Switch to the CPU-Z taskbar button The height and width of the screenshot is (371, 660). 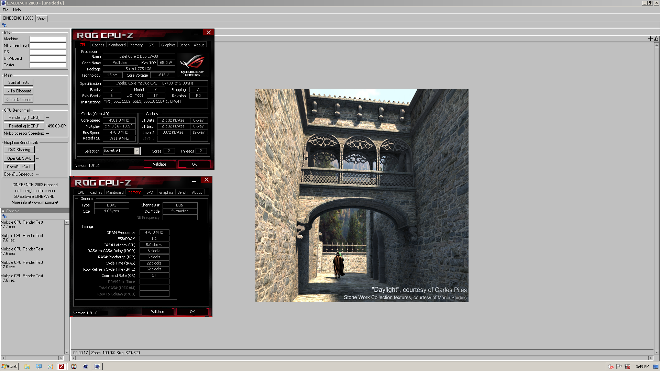pyautogui.click(x=62, y=367)
